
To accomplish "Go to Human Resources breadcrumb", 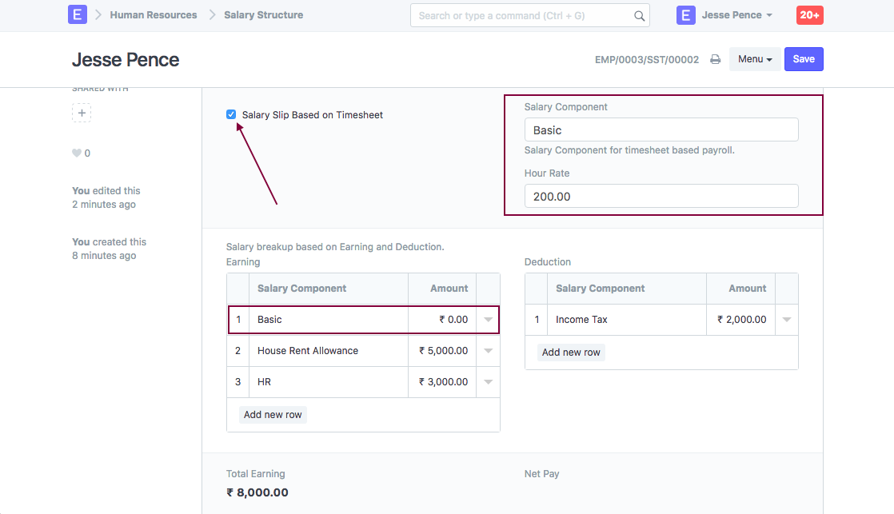I will pyautogui.click(x=154, y=15).
